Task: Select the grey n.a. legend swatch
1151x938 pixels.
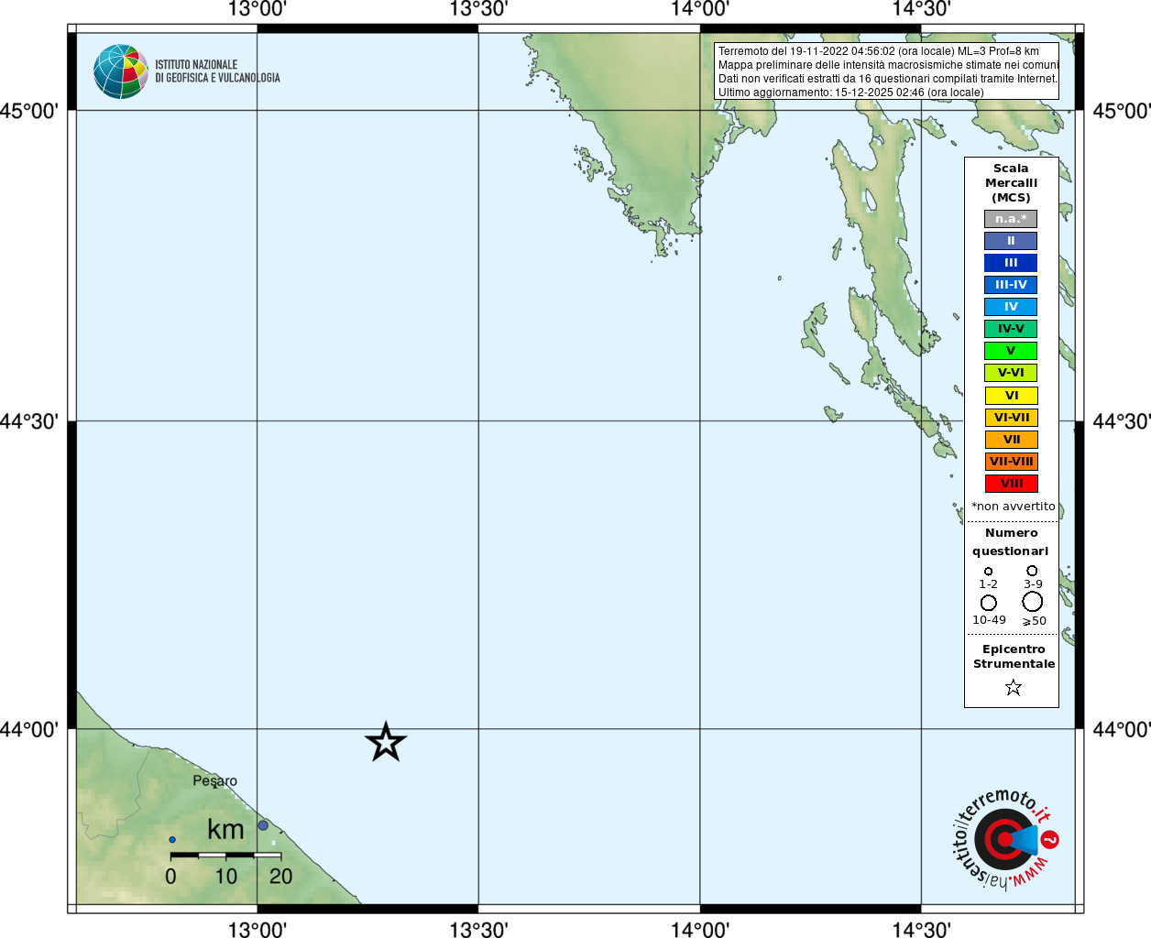Action: click(1011, 219)
